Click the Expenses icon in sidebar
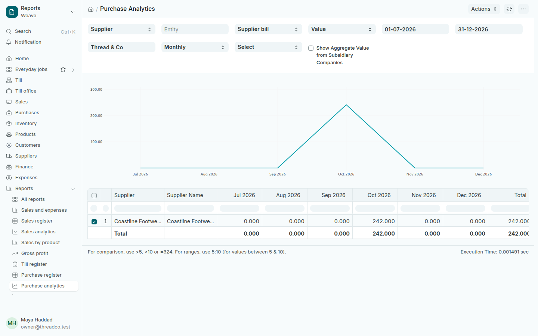538x336 pixels. coord(9,178)
